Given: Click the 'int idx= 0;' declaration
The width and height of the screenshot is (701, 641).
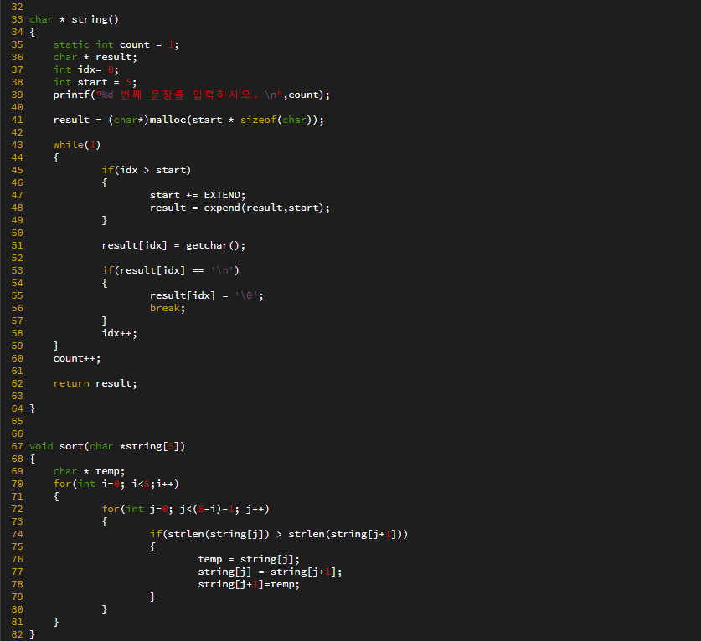Looking at the screenshot, I should coord(85,69).
